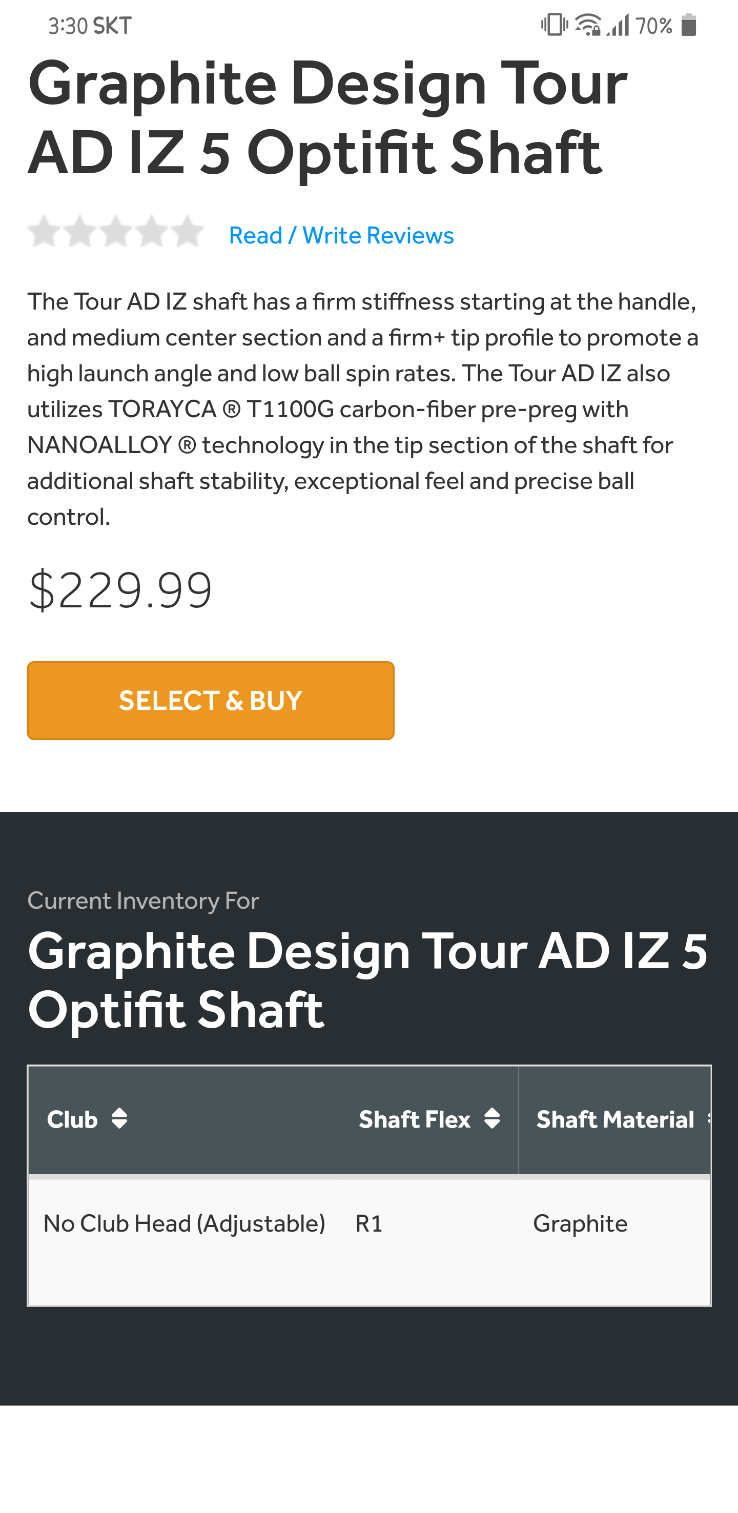Viewport: 738px width, 1513px height.
Task: Click the product title at page top
Action: (327, 117)
